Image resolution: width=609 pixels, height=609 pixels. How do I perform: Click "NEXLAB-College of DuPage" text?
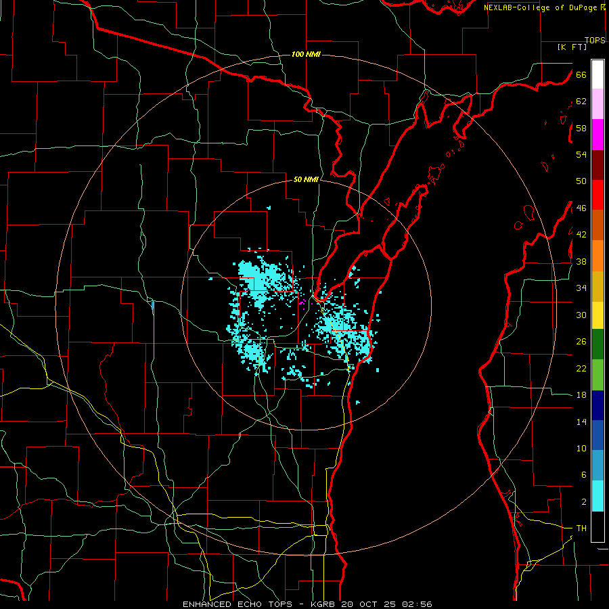pyautogui.click(x=540, y=7)
